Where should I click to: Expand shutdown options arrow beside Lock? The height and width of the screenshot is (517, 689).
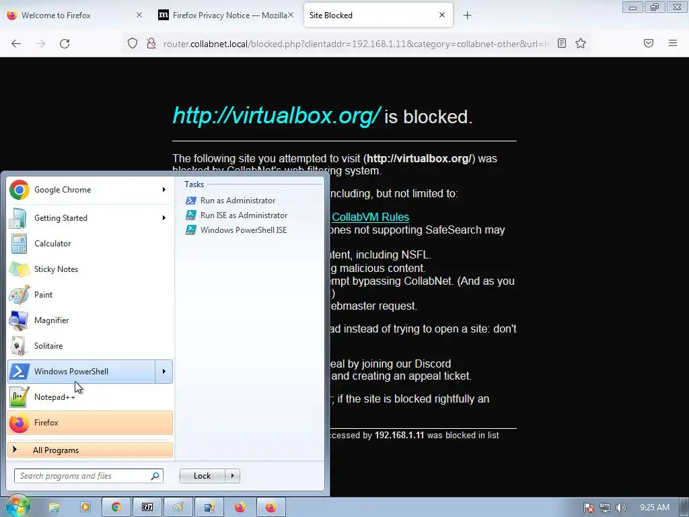pos(232,476)
